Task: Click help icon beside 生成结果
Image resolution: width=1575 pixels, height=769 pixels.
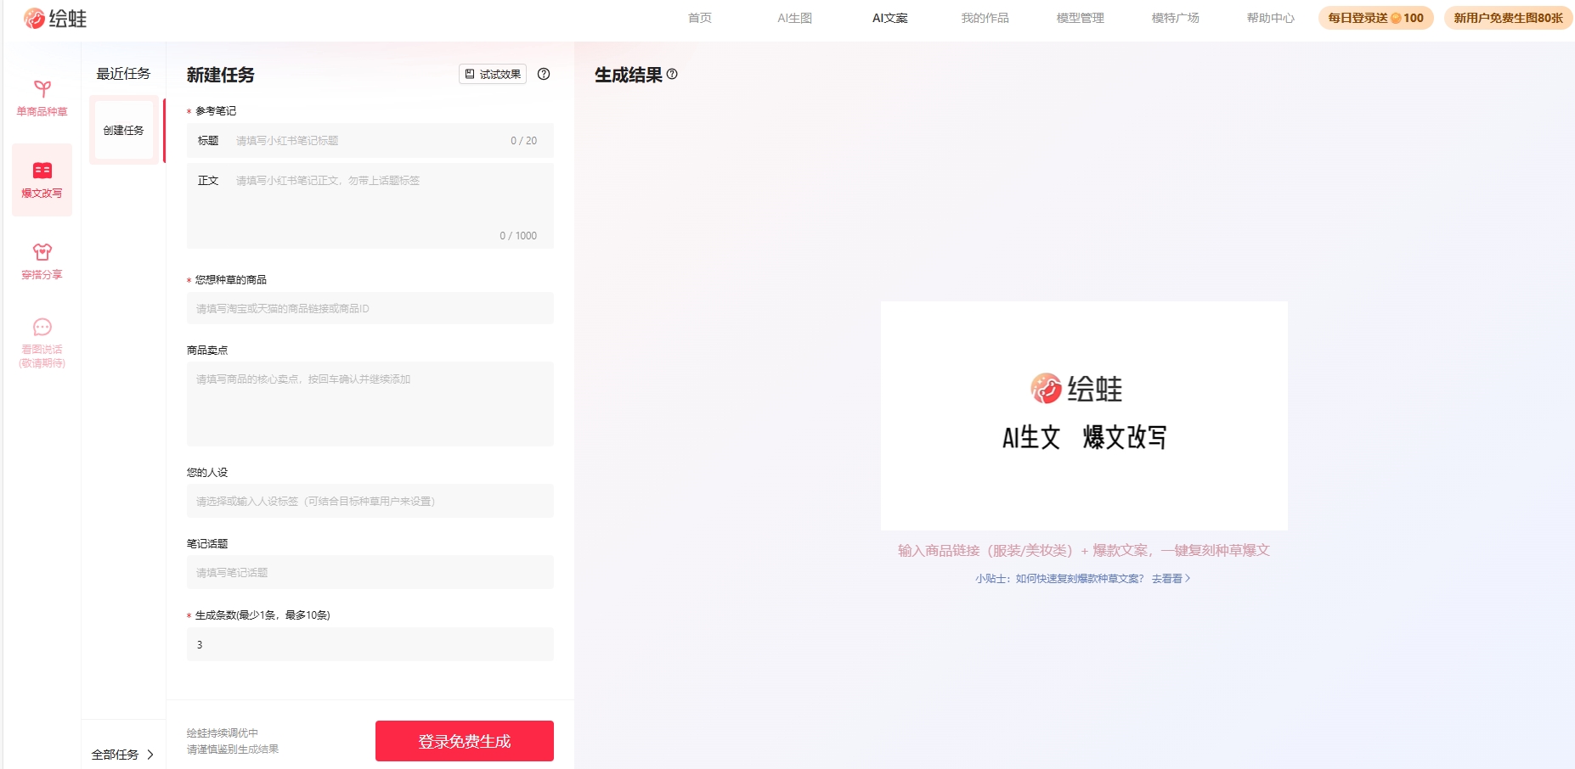Action: click(x=672, y=74)
